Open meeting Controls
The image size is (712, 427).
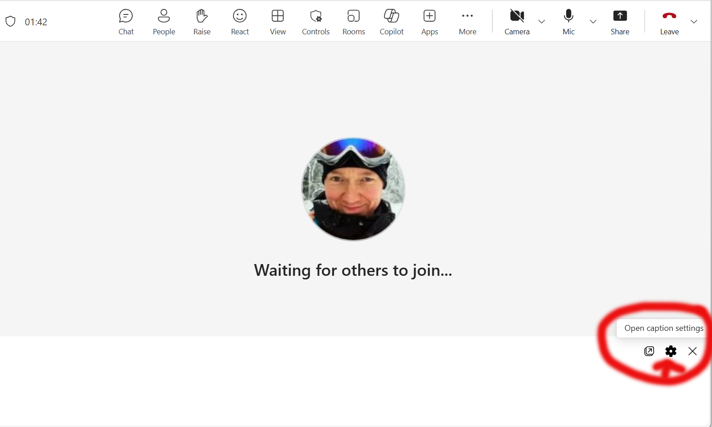click(316, 22)
